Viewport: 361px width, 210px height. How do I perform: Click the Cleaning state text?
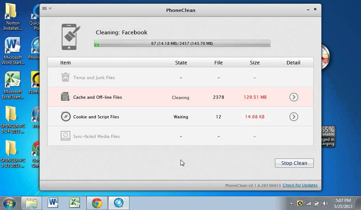(x=180, y=98)
